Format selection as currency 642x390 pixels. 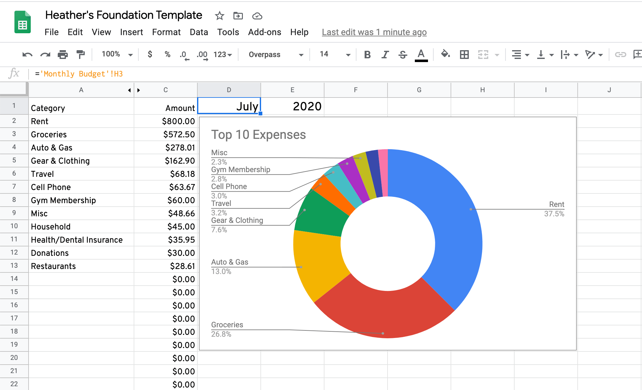point(150,54)
